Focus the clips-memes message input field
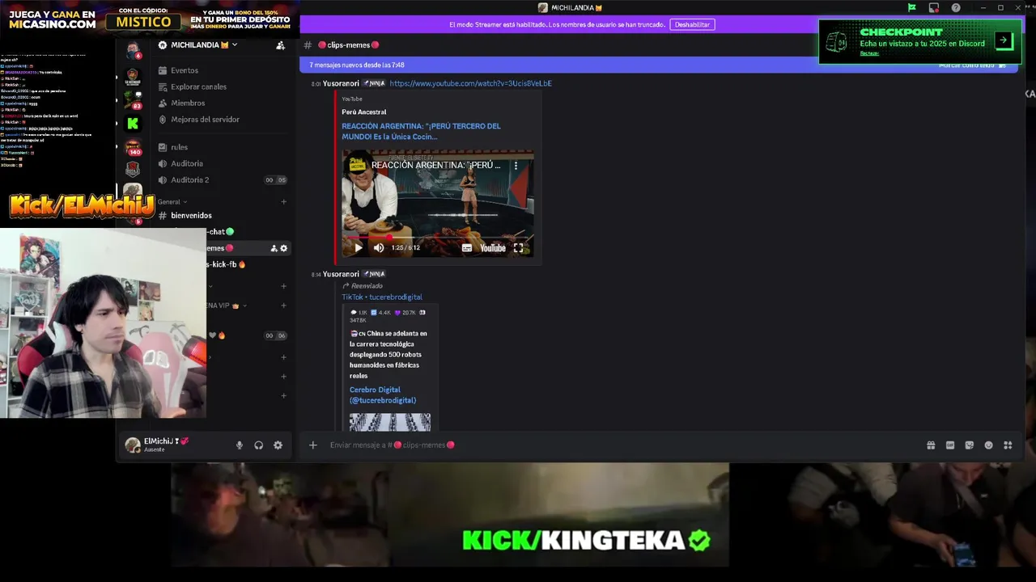The height and width of the screenshot is (582, 1036). (623, 445)
